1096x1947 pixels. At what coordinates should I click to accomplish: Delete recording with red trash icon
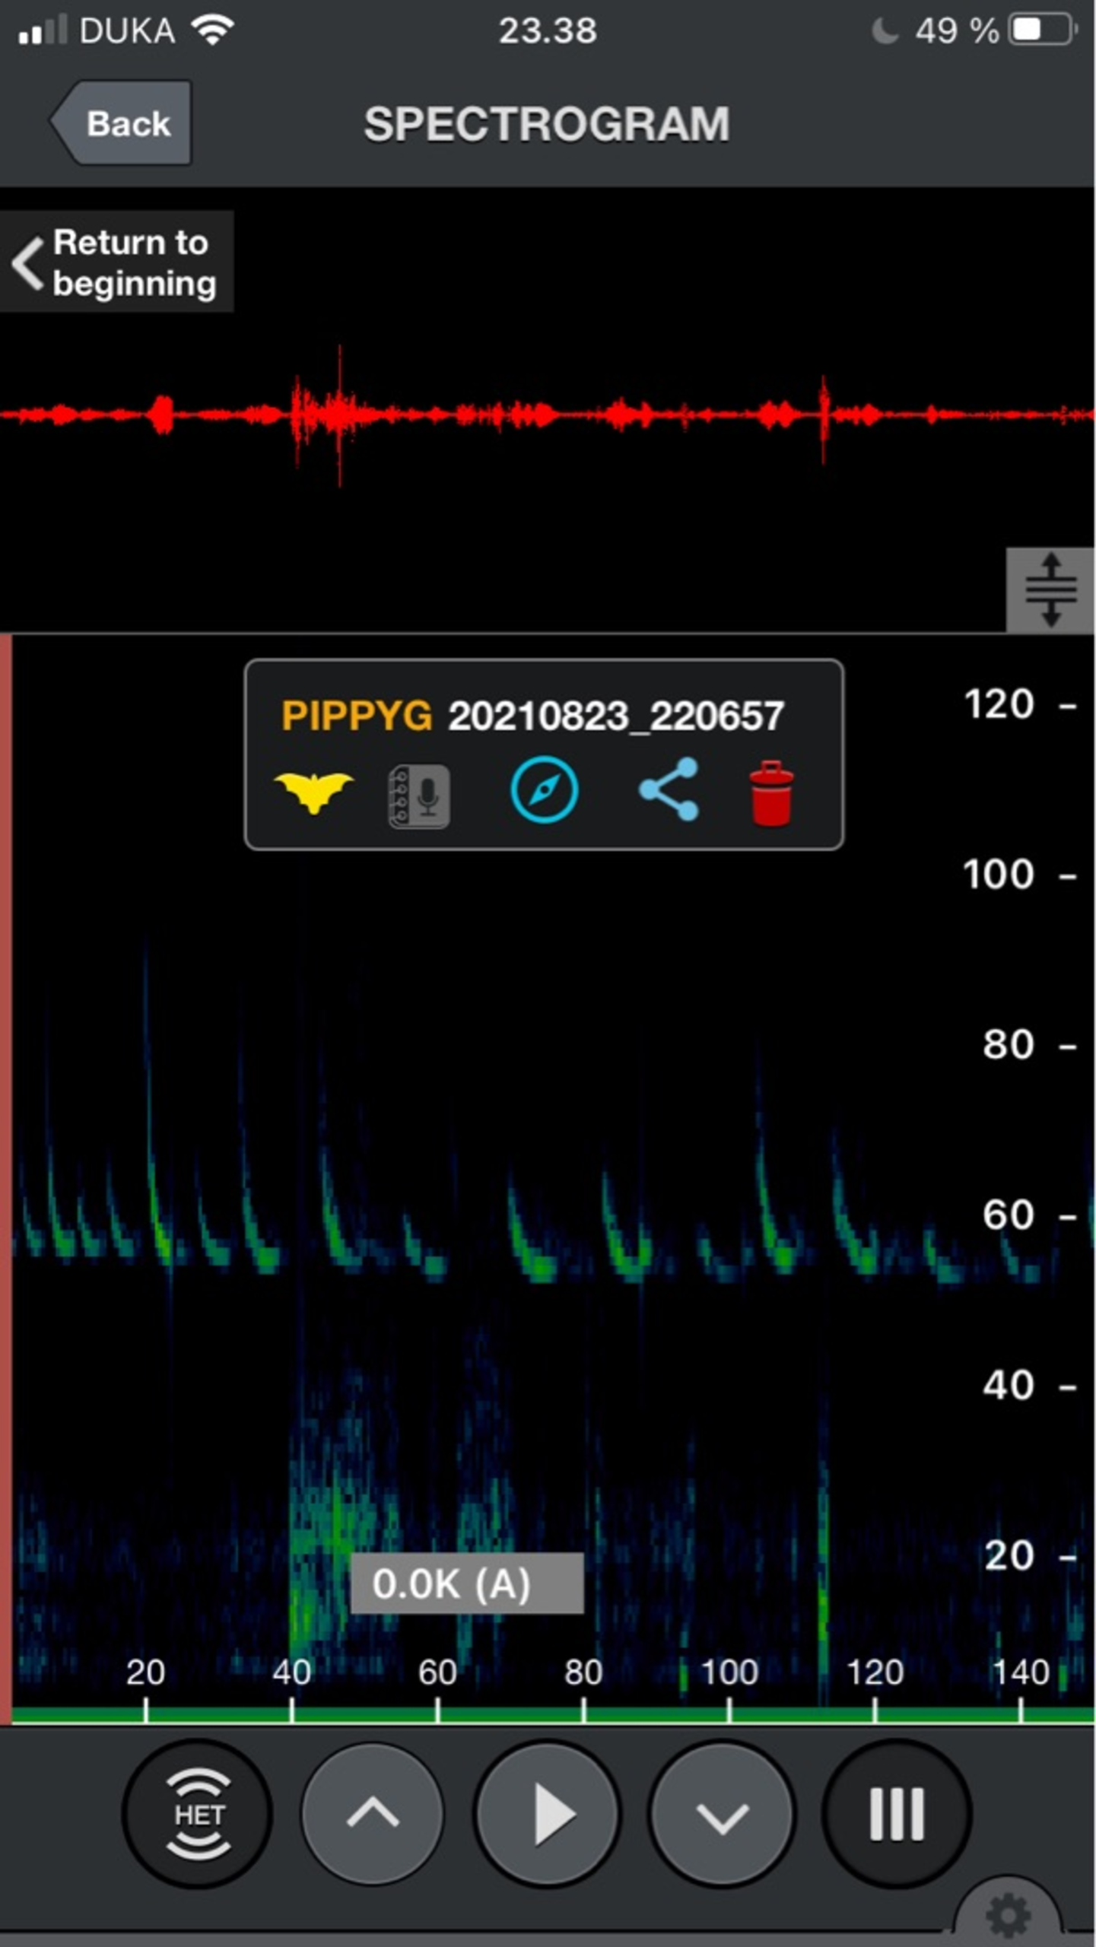(x=771, y=792)
